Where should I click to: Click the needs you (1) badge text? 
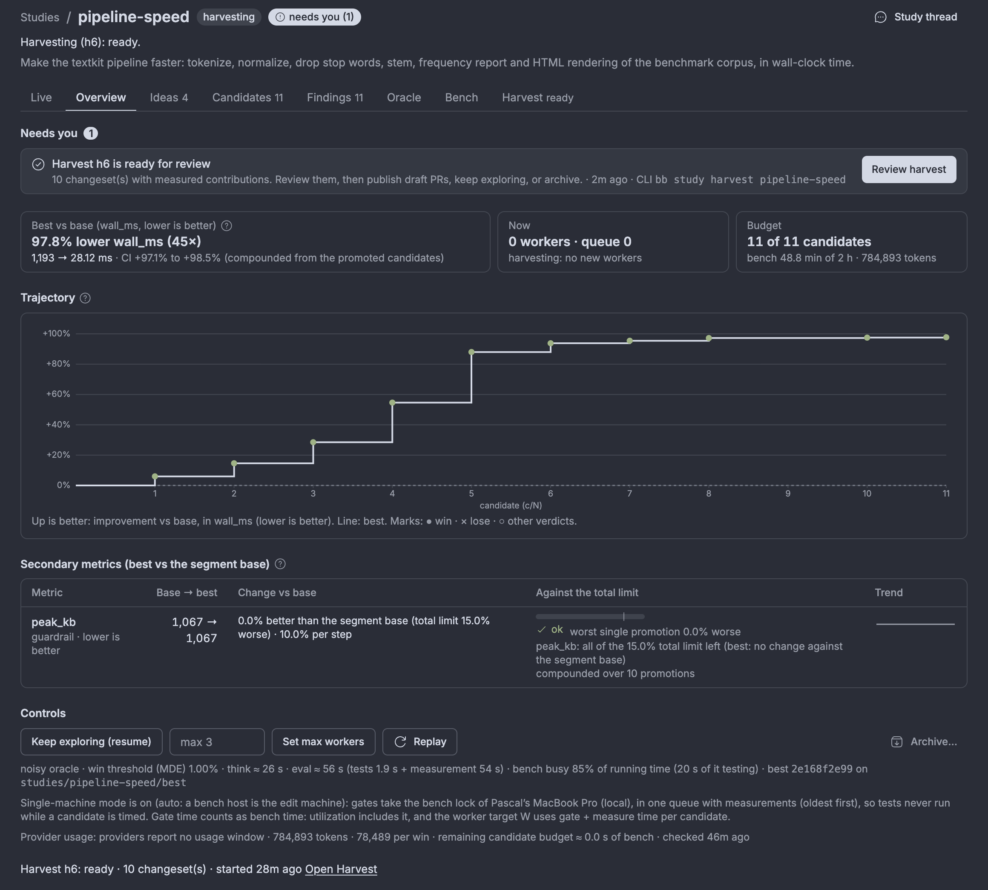point(321,17)
